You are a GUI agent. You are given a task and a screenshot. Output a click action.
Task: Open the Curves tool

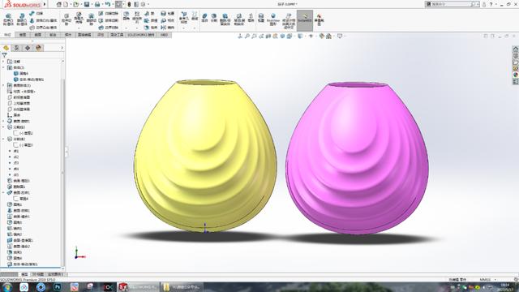tap(195, 16)
